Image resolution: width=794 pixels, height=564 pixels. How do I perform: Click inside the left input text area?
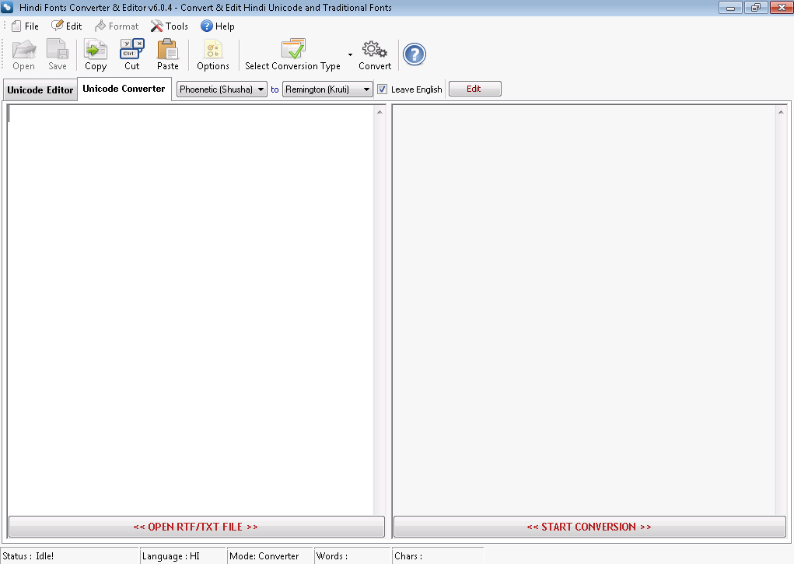pos(191,310)
